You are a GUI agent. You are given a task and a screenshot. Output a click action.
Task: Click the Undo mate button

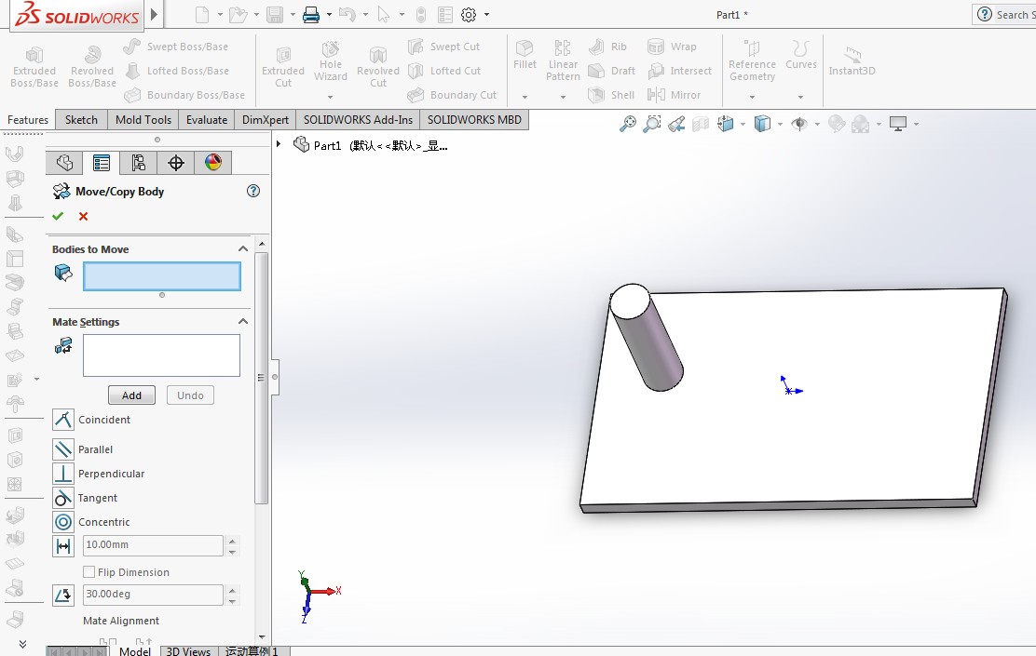click(190, 395)
